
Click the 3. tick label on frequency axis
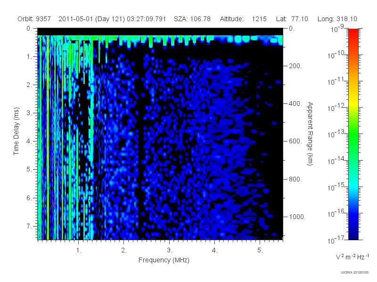click(x=170, y=251)
